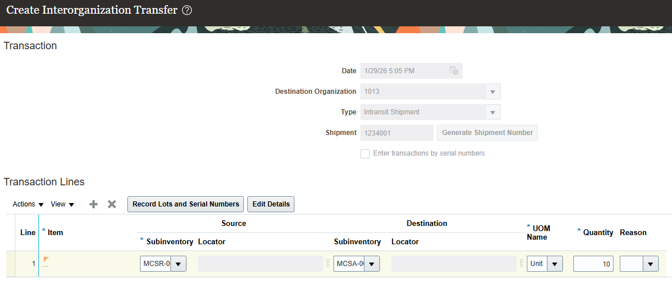
Task: Expand the Type dropdown showing Intransit Shipment
Action: (492, 112)
